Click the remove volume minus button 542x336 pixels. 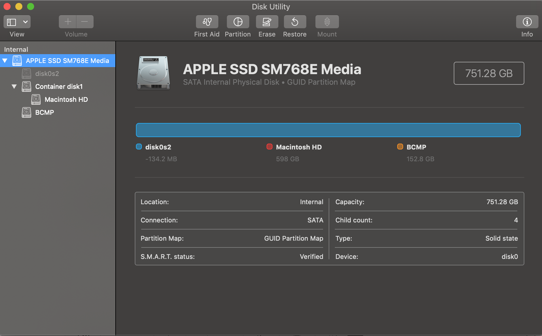coord(85,22)
